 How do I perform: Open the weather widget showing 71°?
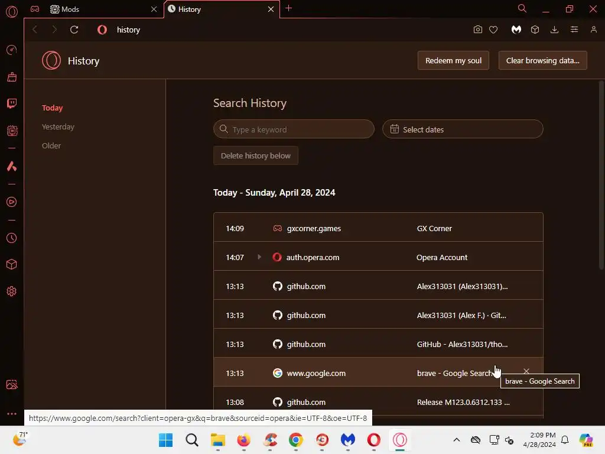point(20,439)
